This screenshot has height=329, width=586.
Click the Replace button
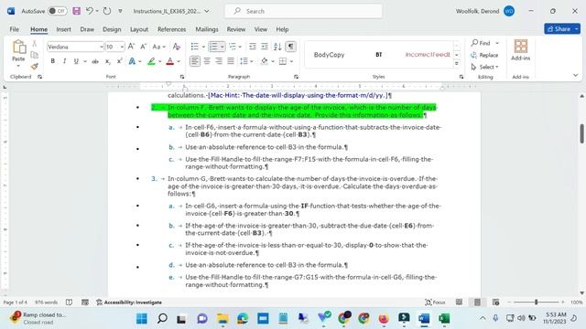tap(484, 55)
